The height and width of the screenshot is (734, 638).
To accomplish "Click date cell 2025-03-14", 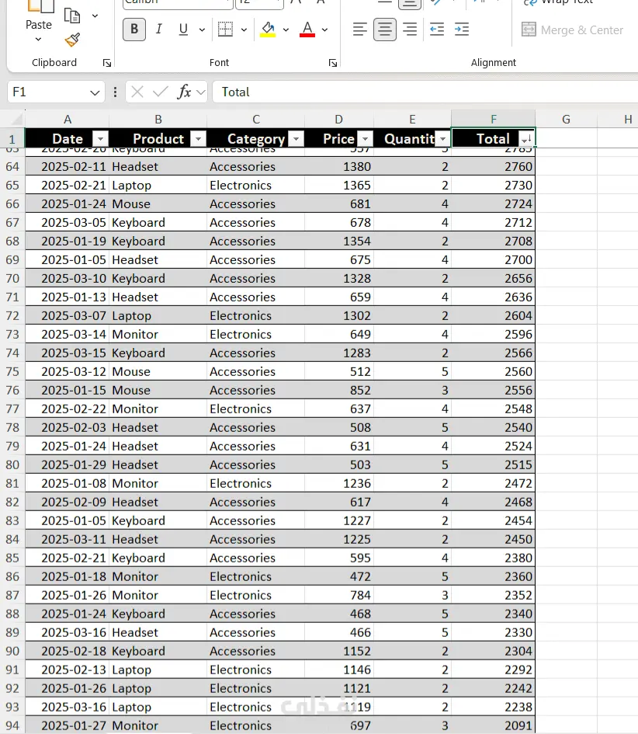I will pyautogui.click(x=68, y=334).
